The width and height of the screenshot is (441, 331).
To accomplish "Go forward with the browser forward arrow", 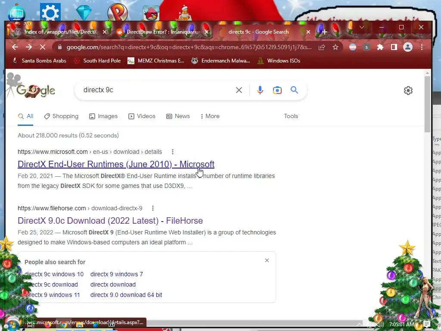I will click(x=29, y=47).
